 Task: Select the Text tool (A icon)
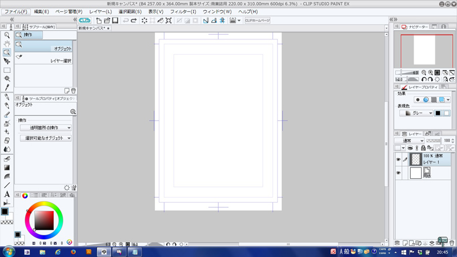(x=7, y=194)
